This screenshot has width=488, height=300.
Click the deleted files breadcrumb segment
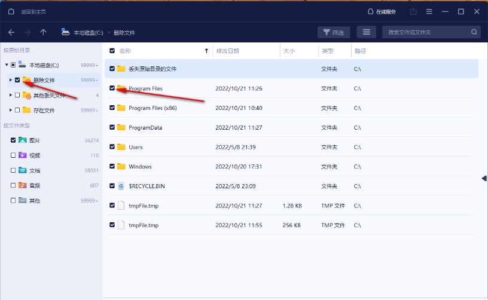pyautogui.click(x=124, y=33)
